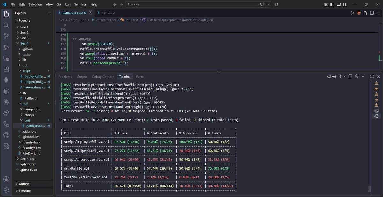Open the View menu
Viewport: 383px width, 197px height.
tap(49, 4)
